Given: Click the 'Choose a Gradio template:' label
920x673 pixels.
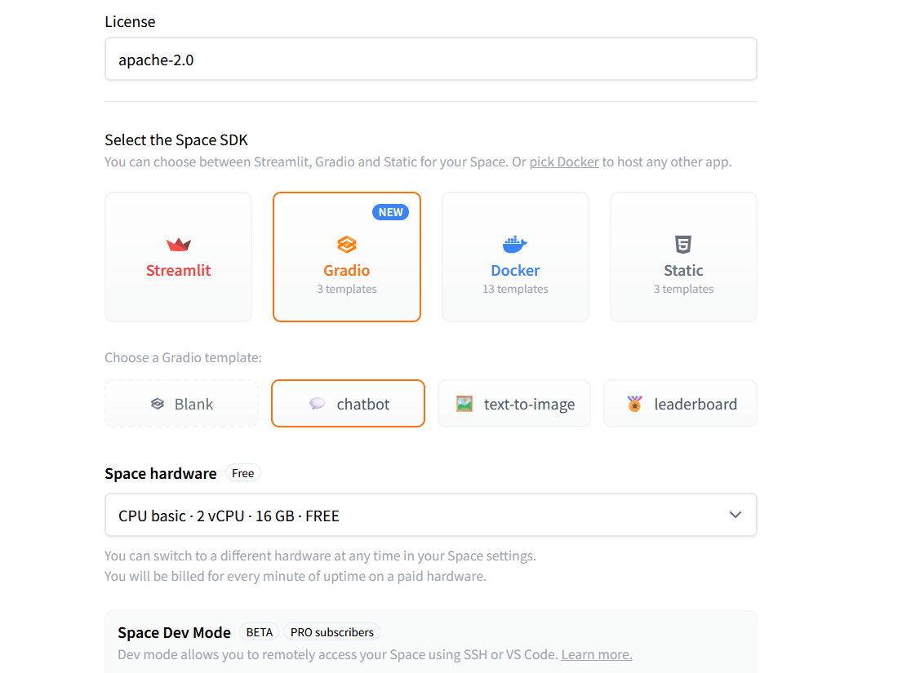Looking at the screenshot, I should pos(183,357).
